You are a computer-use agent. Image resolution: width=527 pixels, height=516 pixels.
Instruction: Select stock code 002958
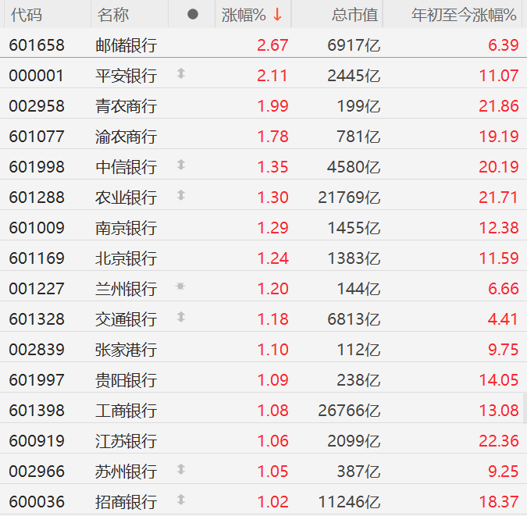point(37,106)
